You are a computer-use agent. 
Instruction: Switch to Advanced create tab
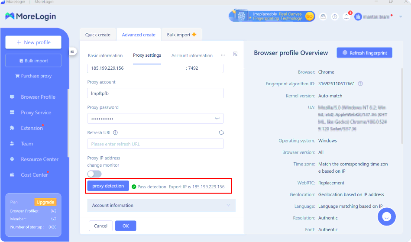pos(139,35)
